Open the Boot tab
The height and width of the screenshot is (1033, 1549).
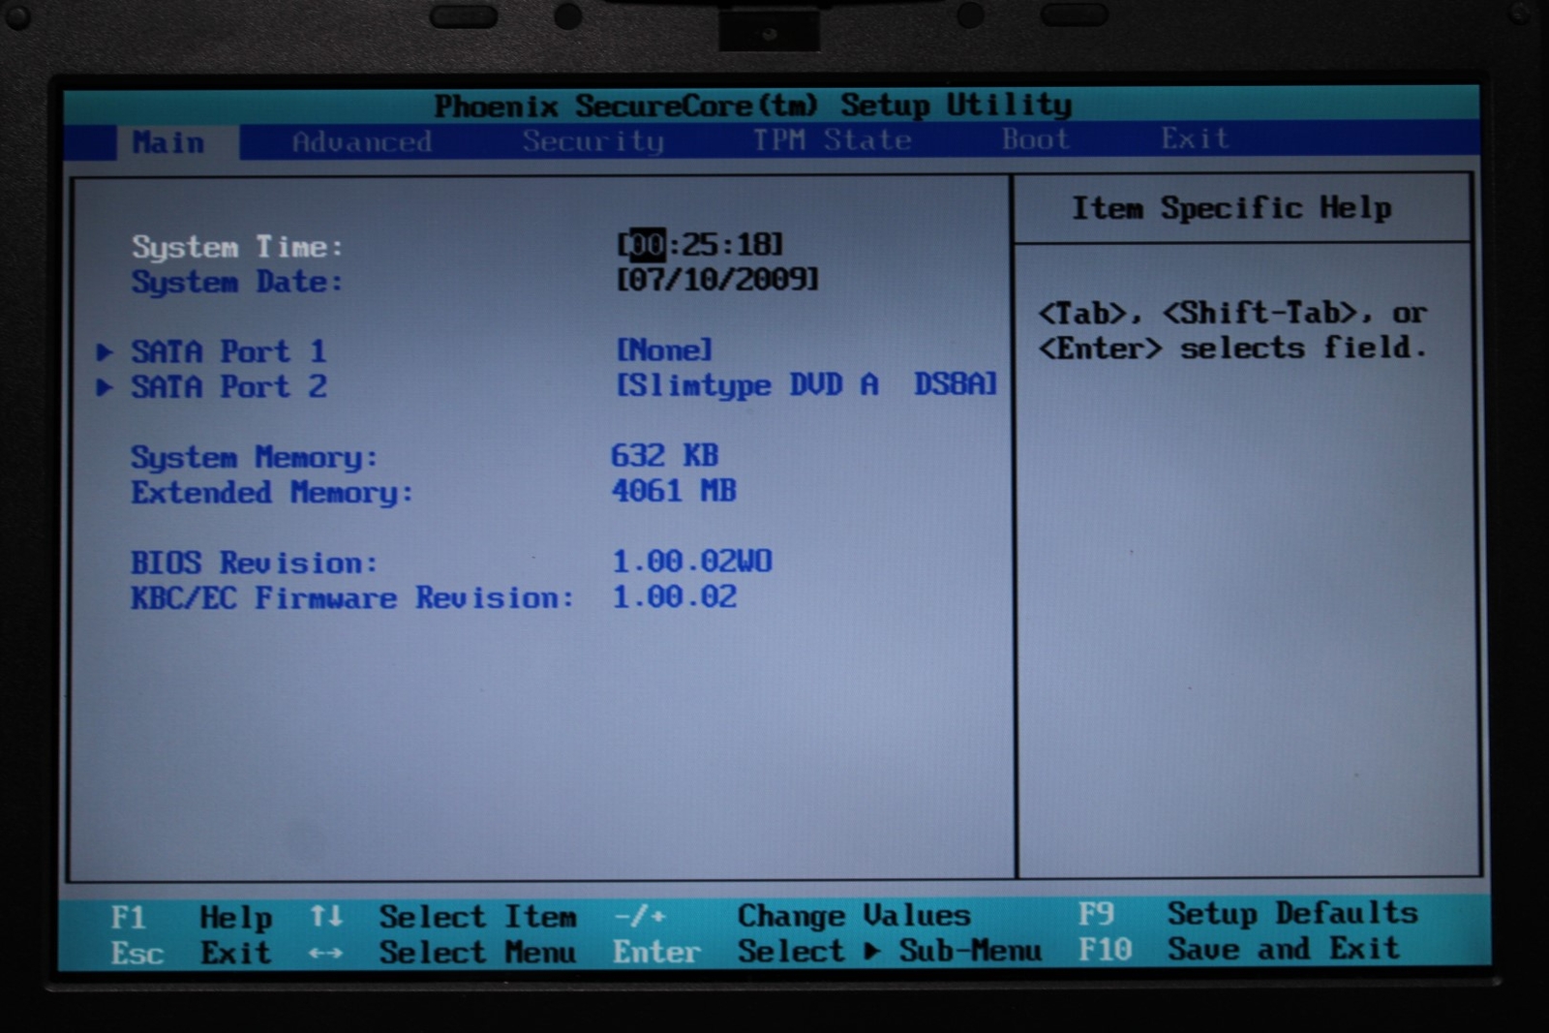pyautogui.click(x=1035, y=138)
